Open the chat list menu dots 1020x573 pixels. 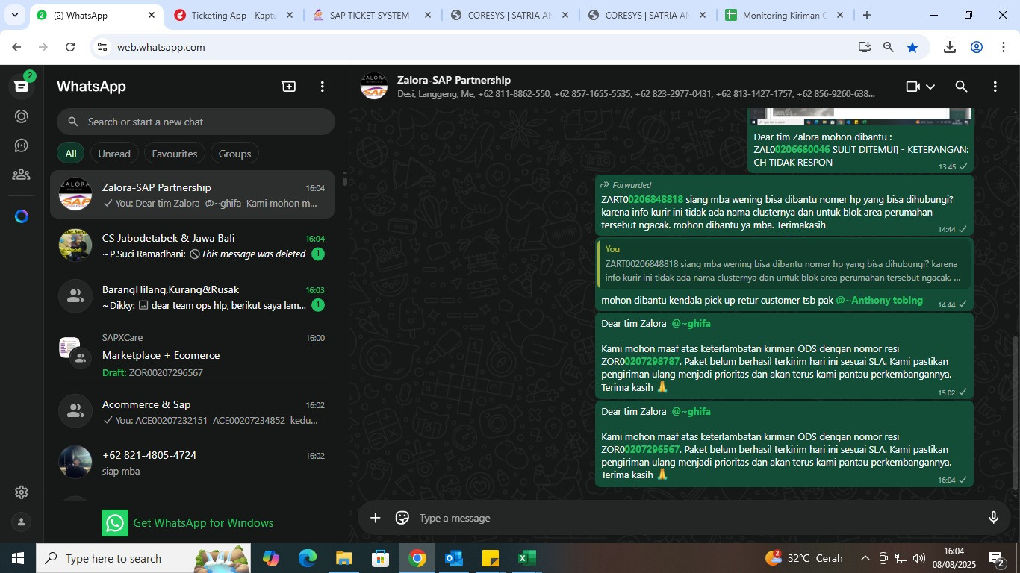coord(322,87)
